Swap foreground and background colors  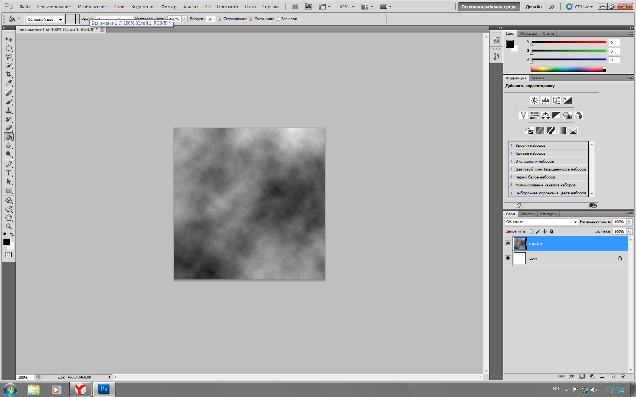12,234
